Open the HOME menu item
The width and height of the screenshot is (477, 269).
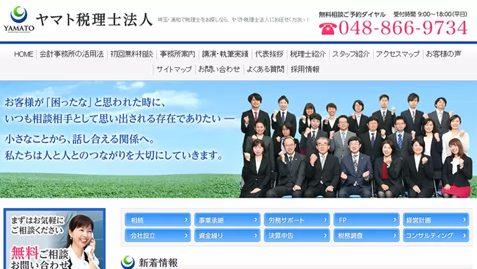24,54
